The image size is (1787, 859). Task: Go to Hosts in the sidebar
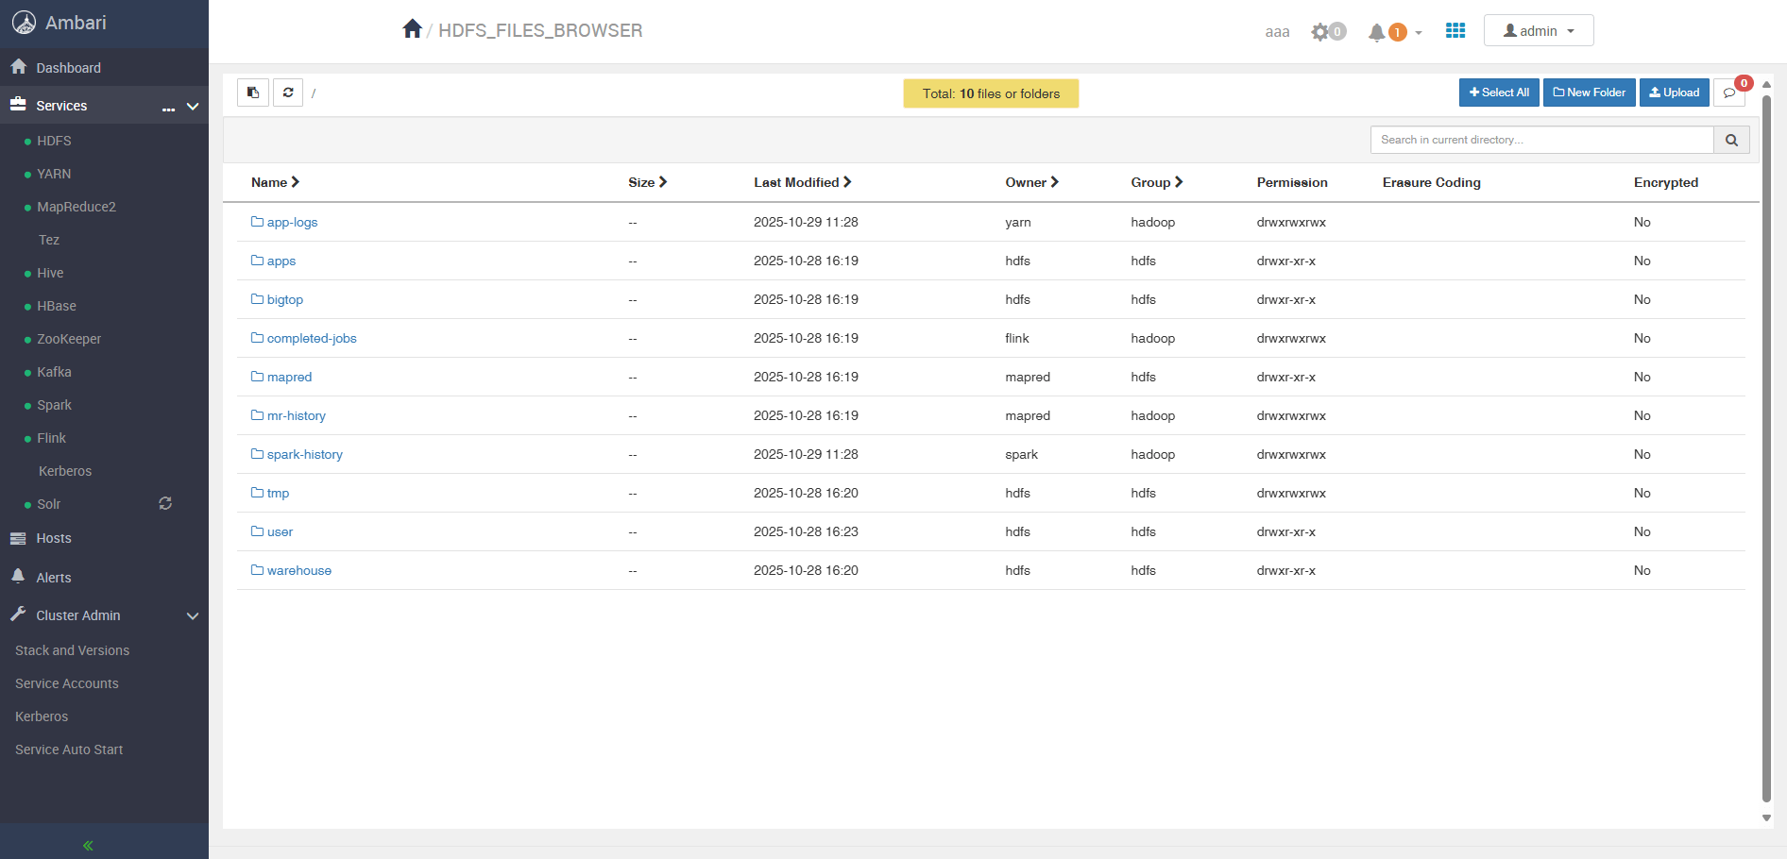tap(54, 538)
